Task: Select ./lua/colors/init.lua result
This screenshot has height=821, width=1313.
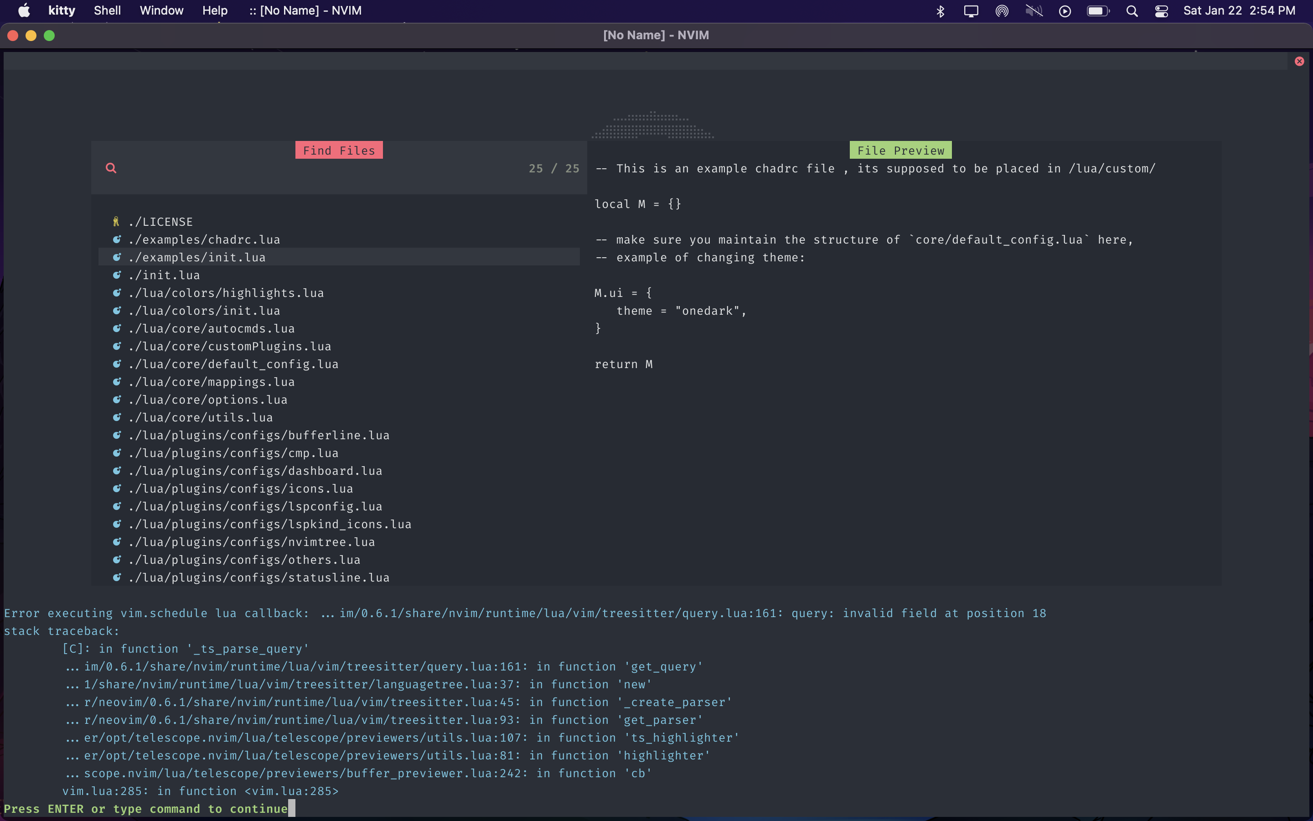Action: coord(339,311)
